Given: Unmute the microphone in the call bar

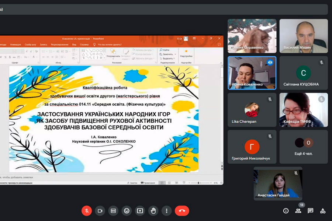Looking at the screenshot, I should [x=87, y=211].
